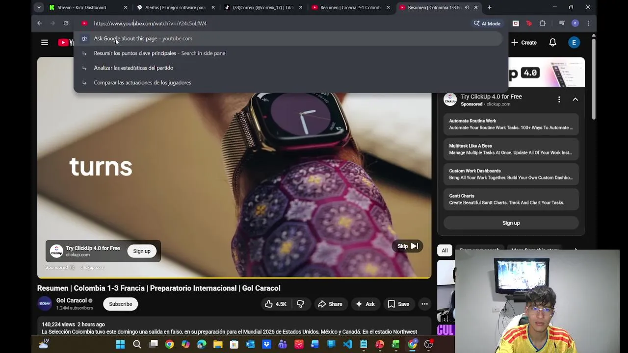The height and width of the screenshot is (353, 628).
Task: Select the All filter chip
Action: 445,251
